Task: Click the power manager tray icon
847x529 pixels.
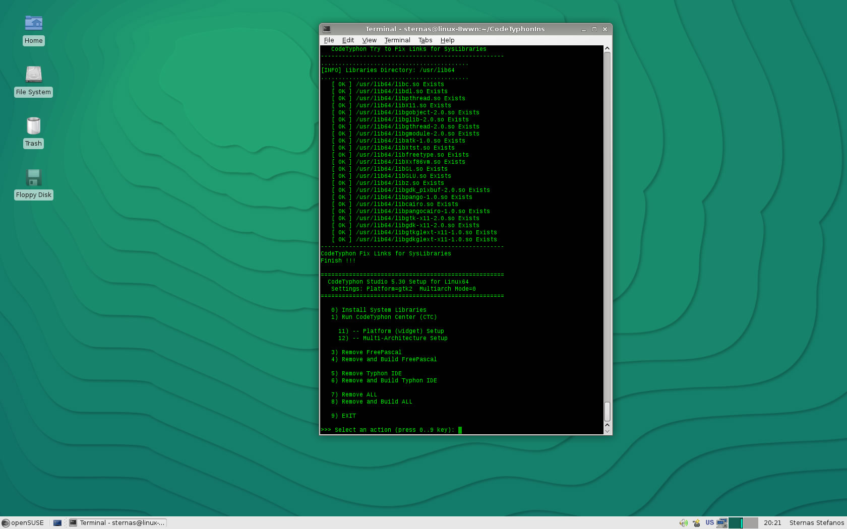Action: click(696, 523)
